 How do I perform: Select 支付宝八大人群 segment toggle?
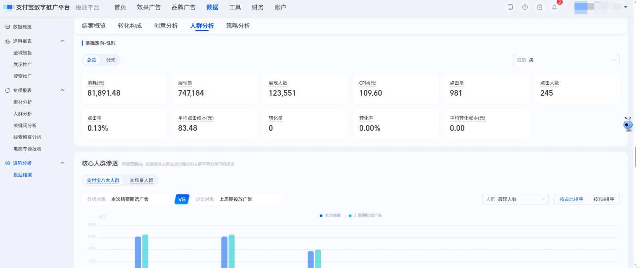(x=103, y=180)
